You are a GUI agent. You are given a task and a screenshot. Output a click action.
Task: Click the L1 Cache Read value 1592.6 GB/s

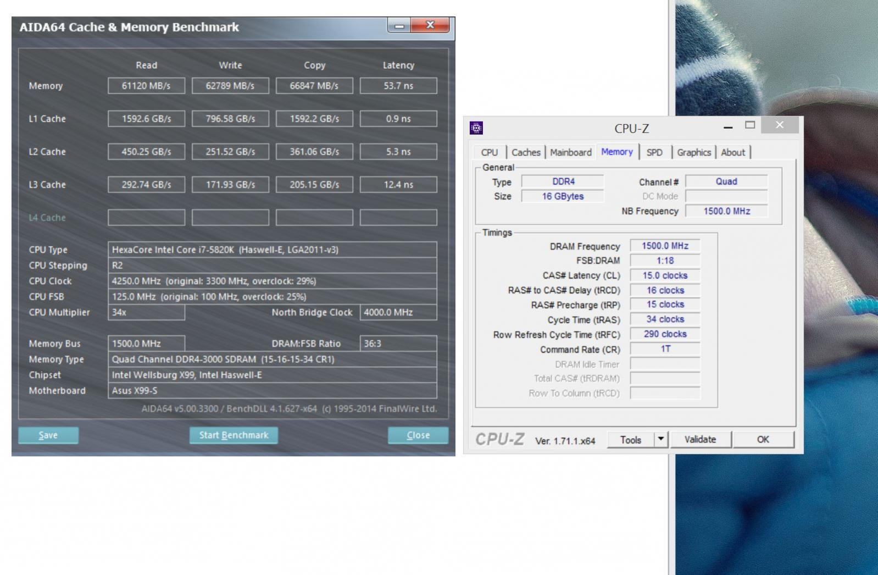146,119
